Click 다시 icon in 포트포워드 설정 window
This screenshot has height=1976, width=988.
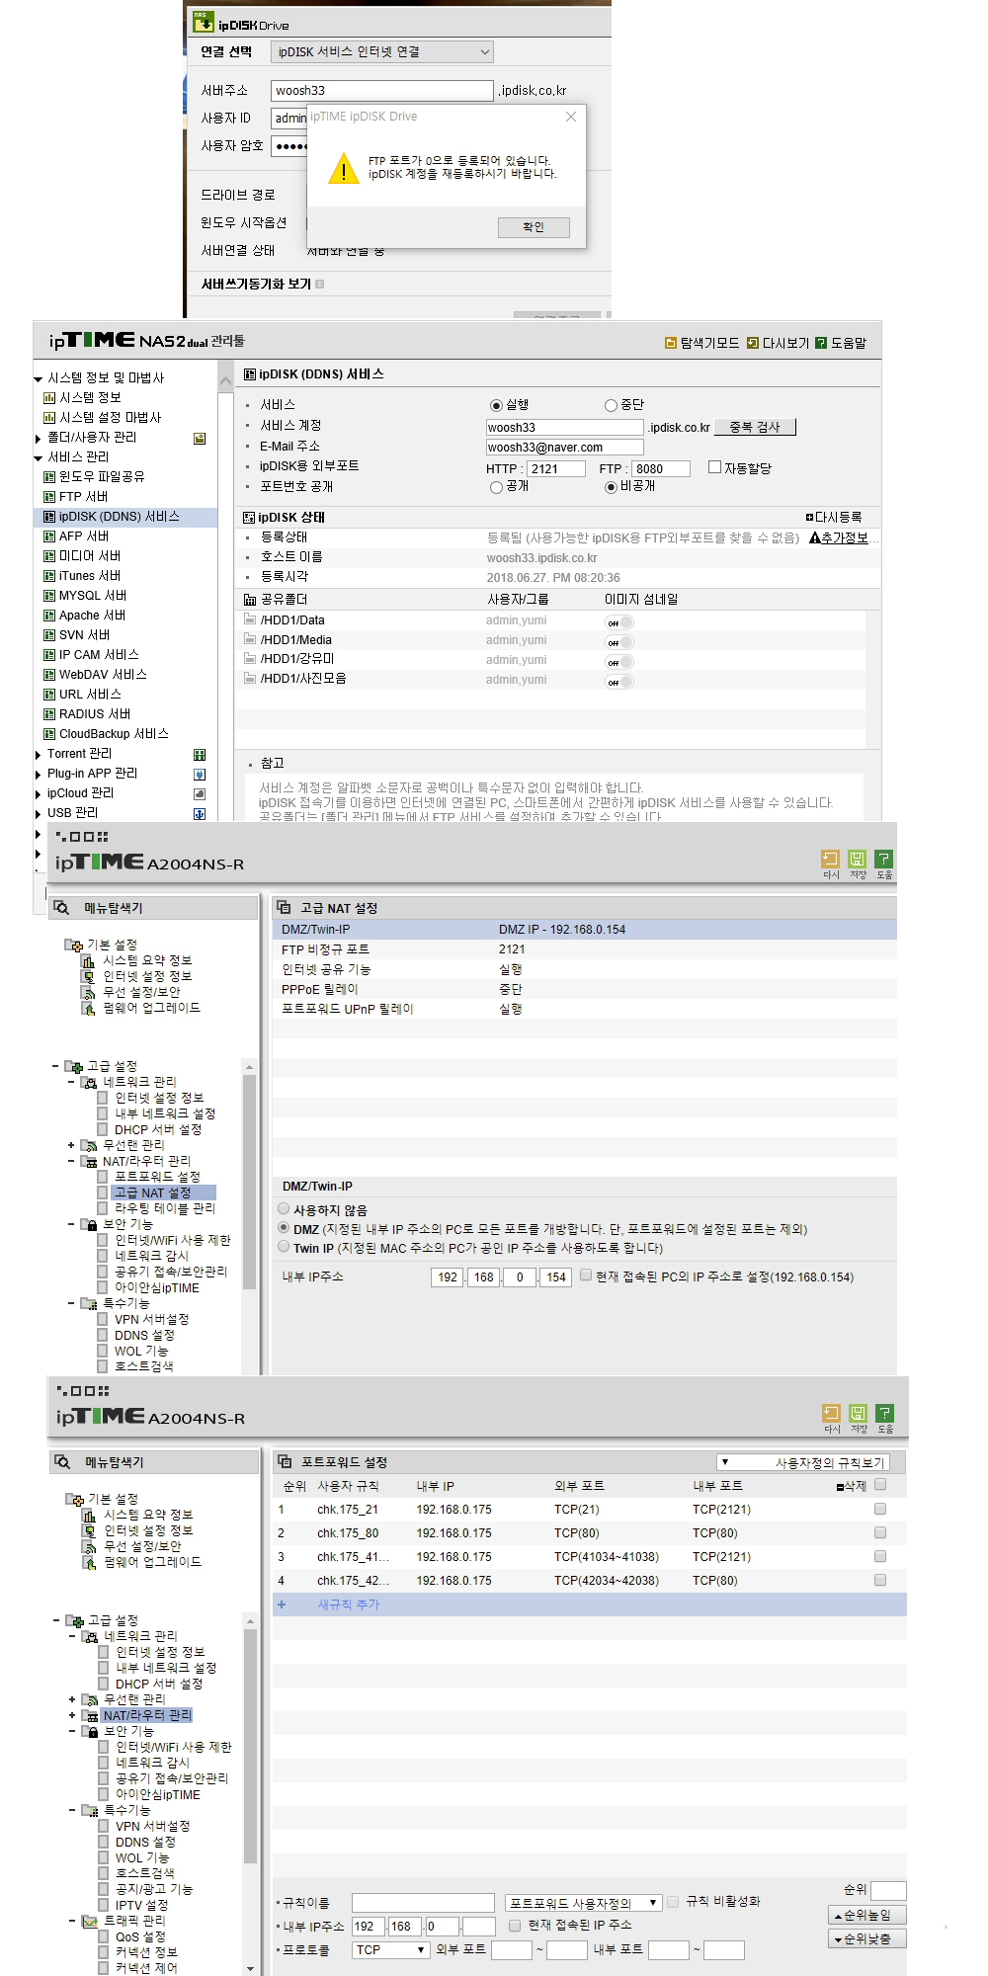832,1418
